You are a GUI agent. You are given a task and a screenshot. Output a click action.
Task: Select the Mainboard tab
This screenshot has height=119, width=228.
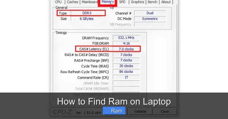tap(89, 2)
